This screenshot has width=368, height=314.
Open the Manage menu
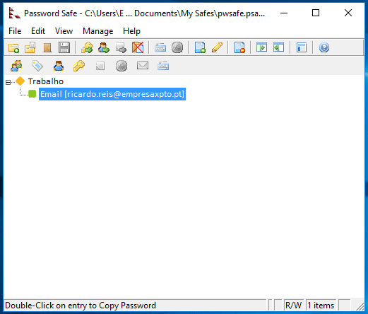(97, 31)
